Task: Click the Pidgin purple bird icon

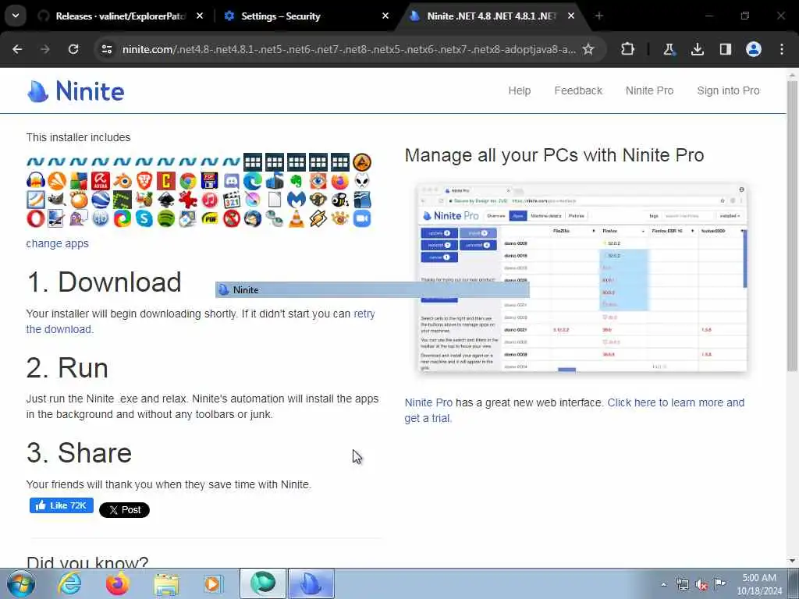Action: tap(79, 218)
